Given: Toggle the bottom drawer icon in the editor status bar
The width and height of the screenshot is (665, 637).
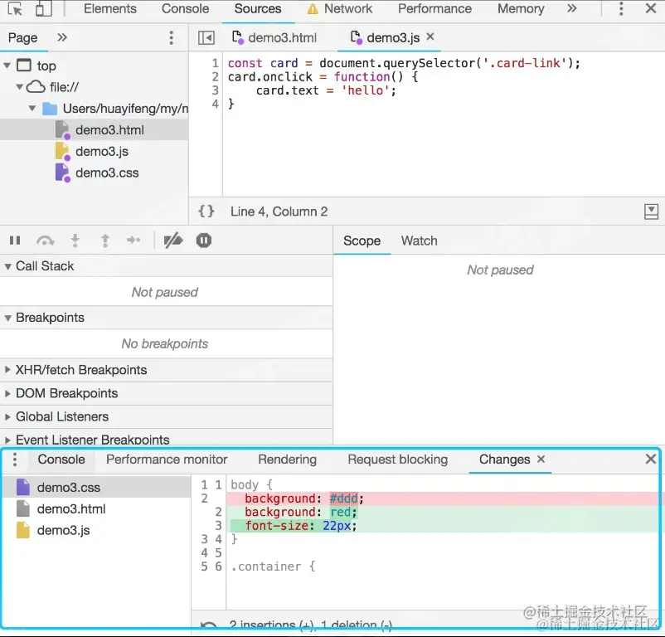Looking at the screenshot, I should [x=651, y=212].
